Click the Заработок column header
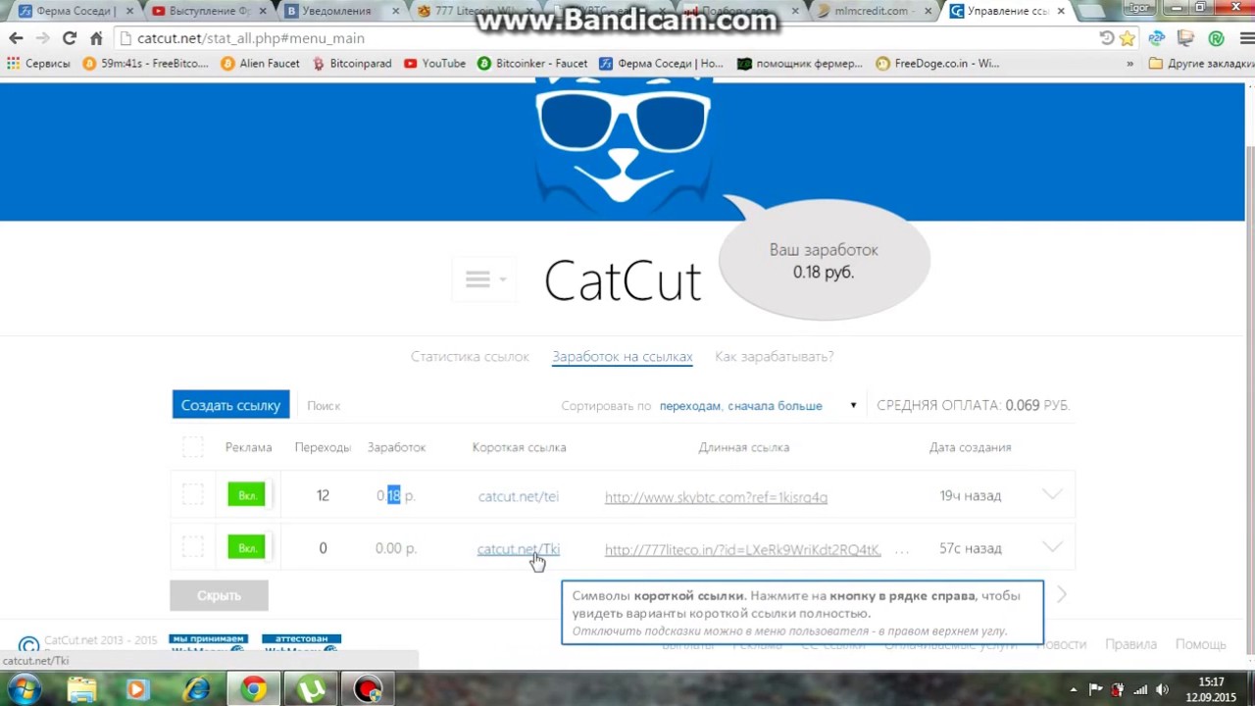Image resolution: width=1255 pixels, height=706 pixels. pyautogui.click(x=396, y=447)
